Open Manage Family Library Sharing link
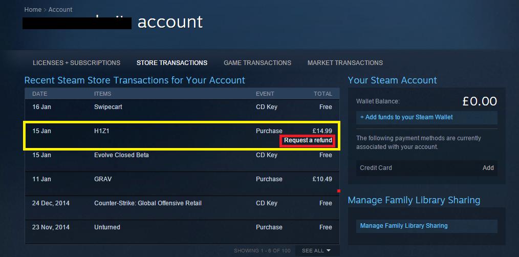Screen dimensions: 519x257 [427, 226]
